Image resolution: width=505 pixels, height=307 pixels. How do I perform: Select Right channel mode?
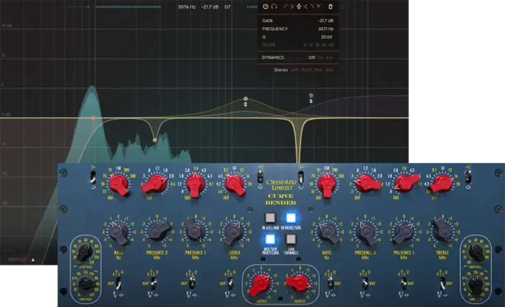[x=306, y=70]
